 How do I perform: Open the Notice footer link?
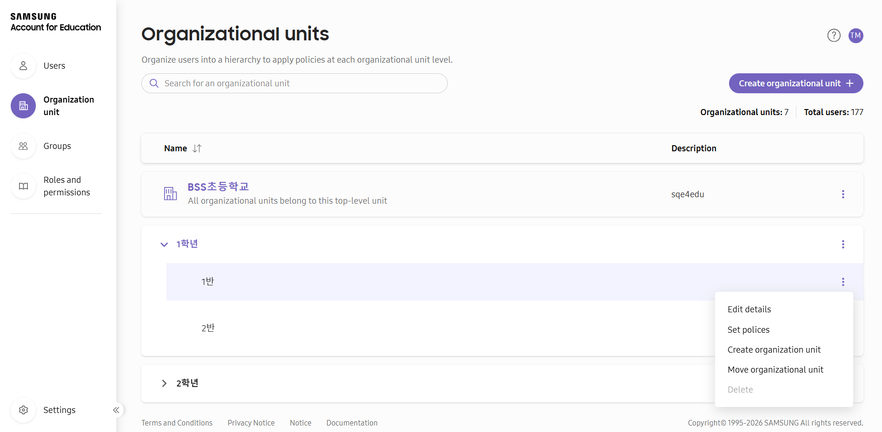pos(300,423)
